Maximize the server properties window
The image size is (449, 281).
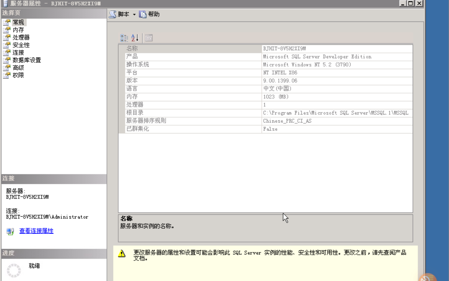coord(411,3)
